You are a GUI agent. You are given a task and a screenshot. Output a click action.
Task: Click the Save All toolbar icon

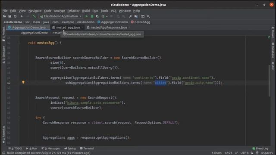tap(9, 16)
